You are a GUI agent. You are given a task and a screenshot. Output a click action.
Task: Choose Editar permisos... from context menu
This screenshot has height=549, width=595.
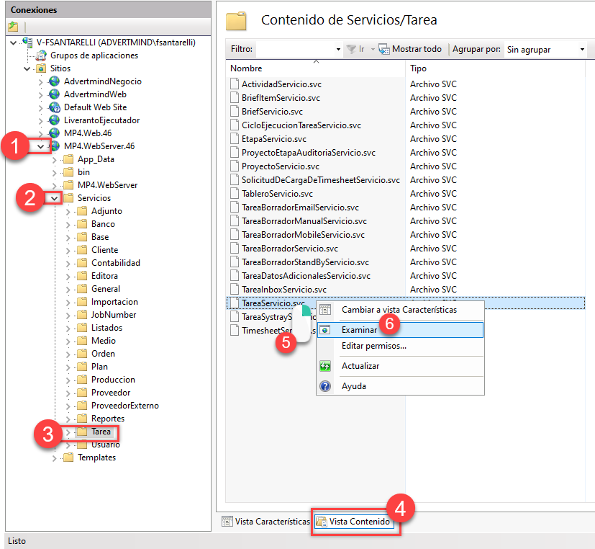coord(400,346)
